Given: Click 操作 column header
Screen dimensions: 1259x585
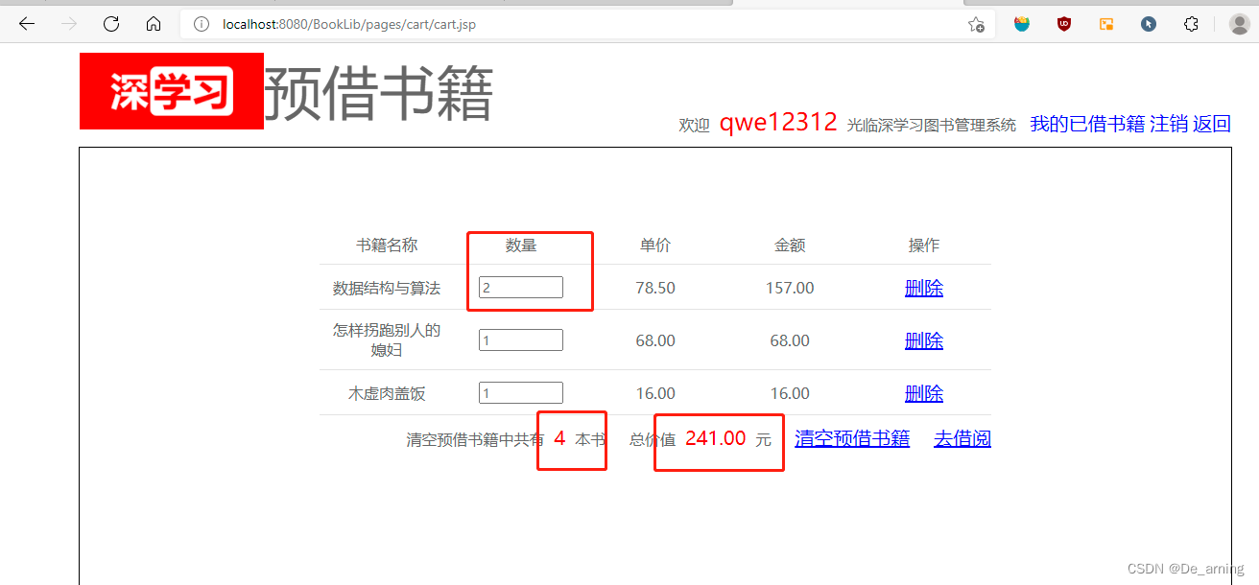Looking at the screenshot, I should point(924,246).
